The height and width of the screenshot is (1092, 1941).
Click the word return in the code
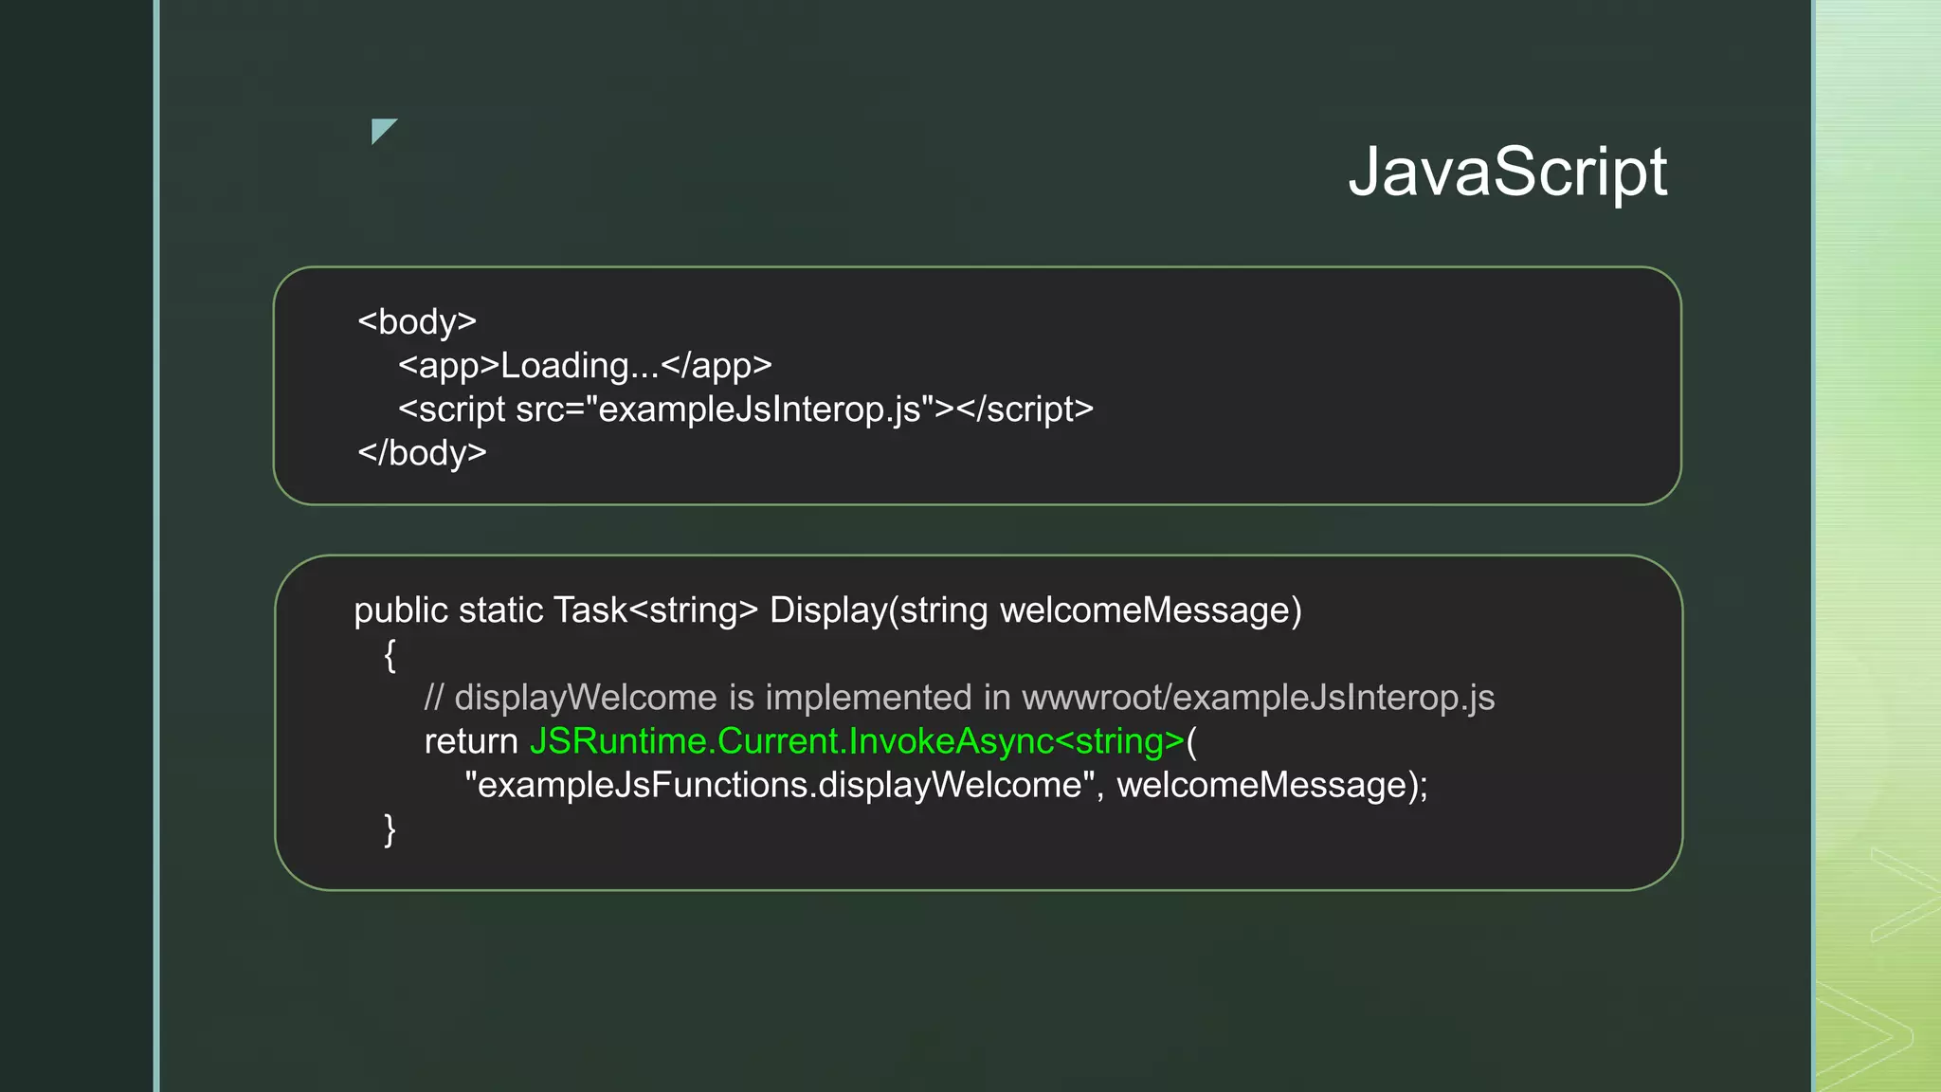pos(471,741)
